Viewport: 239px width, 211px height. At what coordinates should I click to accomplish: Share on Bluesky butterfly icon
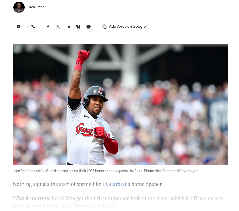(x=78, y=27)
